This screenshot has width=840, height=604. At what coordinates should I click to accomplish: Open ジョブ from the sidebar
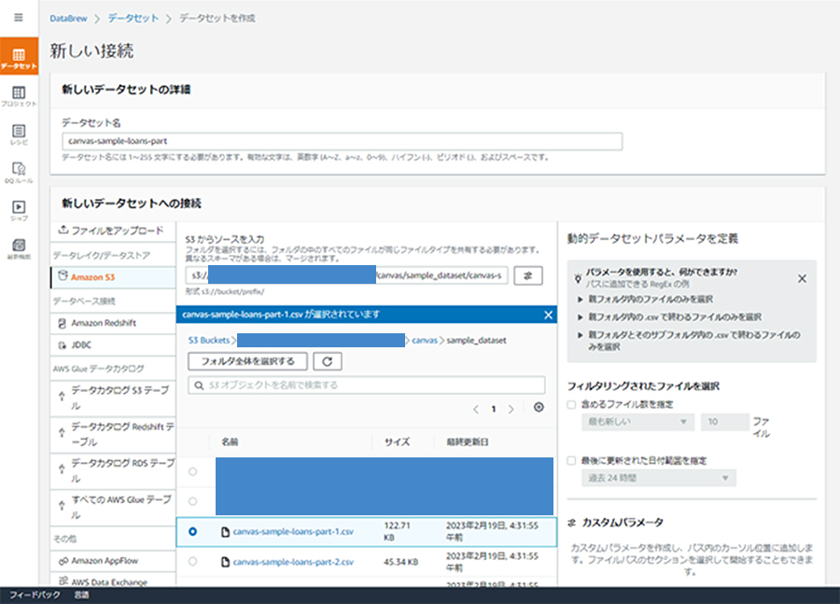point(19,211)
